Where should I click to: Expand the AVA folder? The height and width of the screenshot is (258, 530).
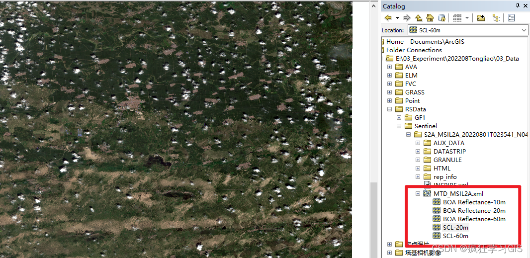pos(389,67)
